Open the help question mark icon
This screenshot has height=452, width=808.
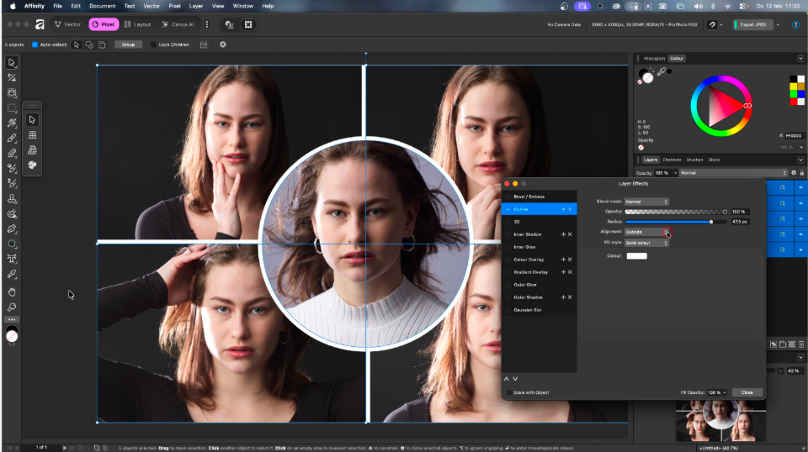pos(796,25)
